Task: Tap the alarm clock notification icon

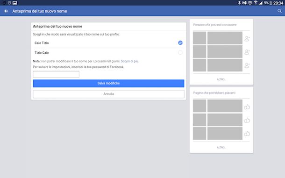Action: pyautogui.click(x=9, y=3)
